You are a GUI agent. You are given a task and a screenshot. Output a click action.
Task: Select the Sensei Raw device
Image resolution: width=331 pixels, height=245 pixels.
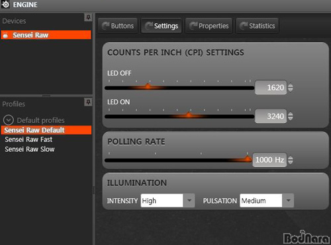(x=46, y=35)
